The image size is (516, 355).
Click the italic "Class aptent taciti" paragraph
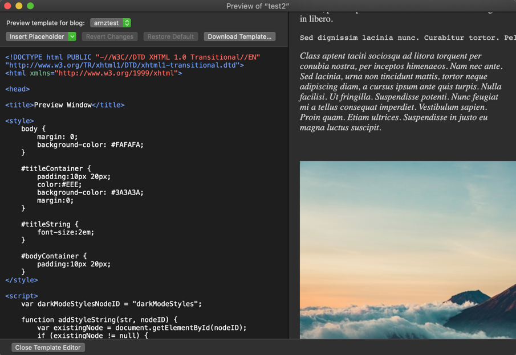(x=400, y=92)
